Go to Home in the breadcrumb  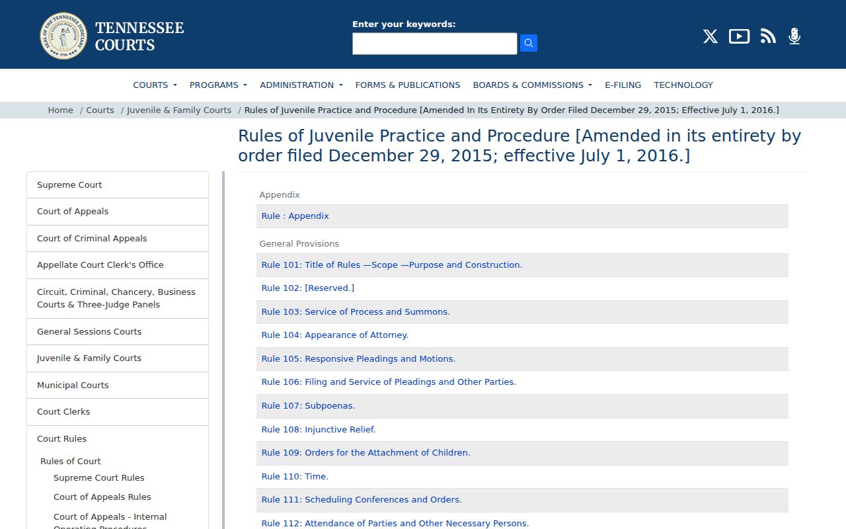click(x=61, y=110)
